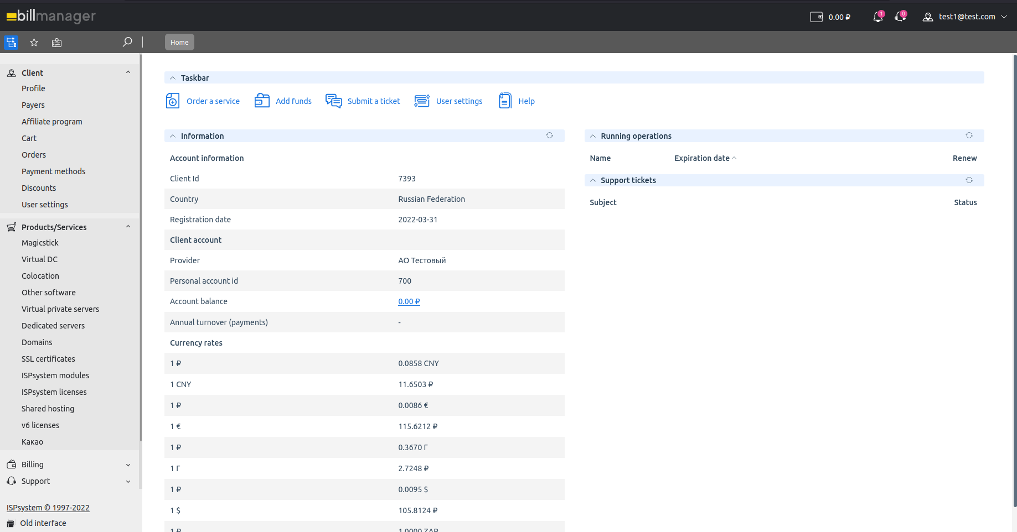Screen dimensions: 1017x532
Task: Click the sidebar search magnifier icon
Action: coord(127,42)
